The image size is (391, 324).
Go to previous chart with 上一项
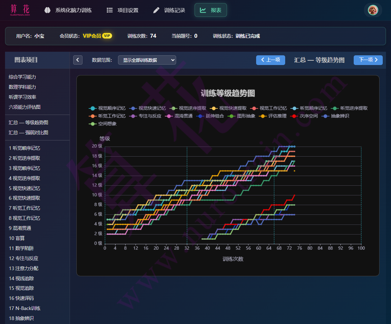(270, 60)
